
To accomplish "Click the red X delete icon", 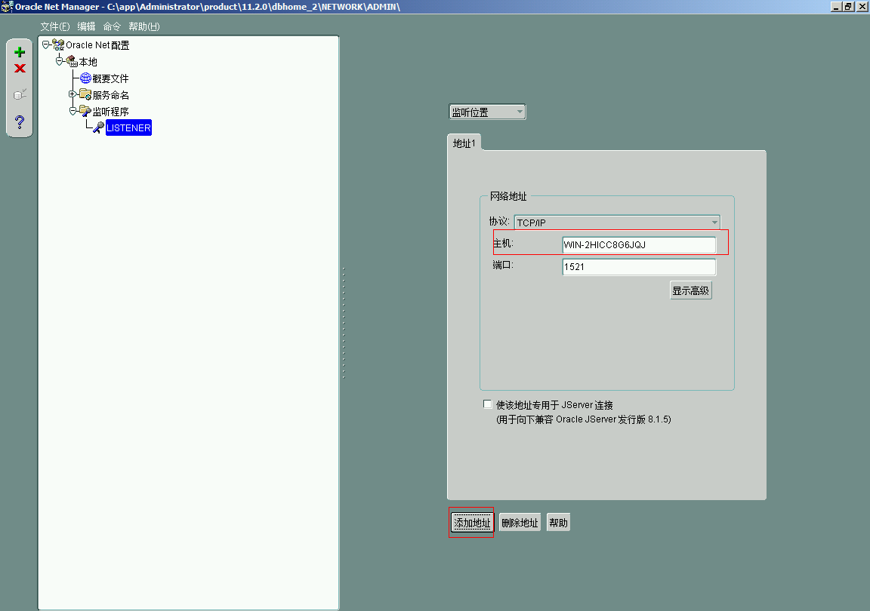I will pos(19,68).
